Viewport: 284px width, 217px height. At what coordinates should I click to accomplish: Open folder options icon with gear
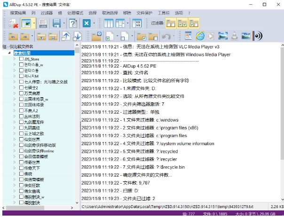point(96,36)
